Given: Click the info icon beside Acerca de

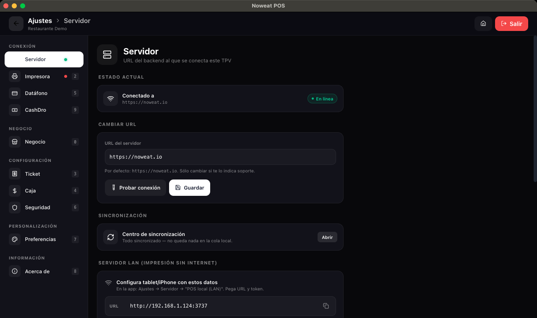Looking at the screenshot, I should click(15, 271).
